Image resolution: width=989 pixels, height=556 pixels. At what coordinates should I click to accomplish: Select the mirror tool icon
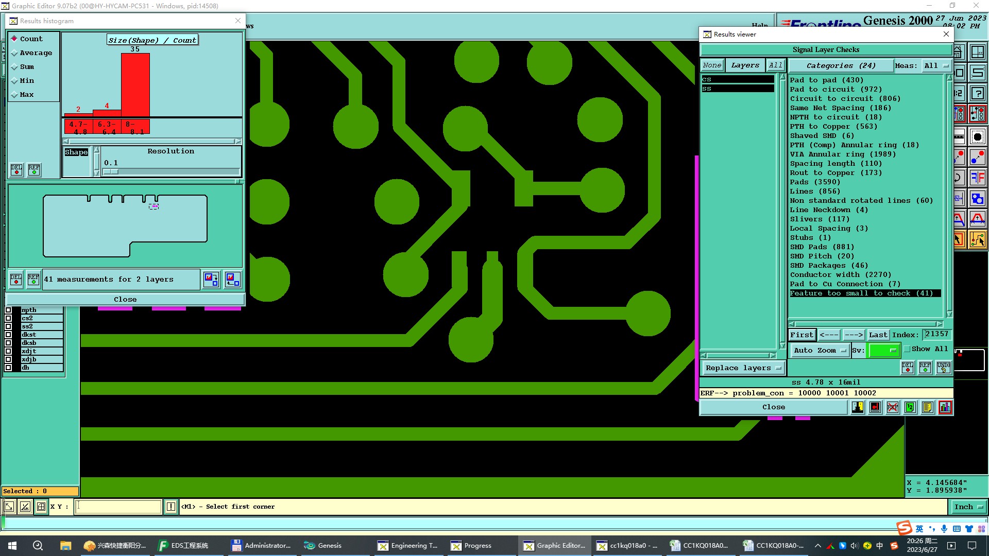coord(977,178)
